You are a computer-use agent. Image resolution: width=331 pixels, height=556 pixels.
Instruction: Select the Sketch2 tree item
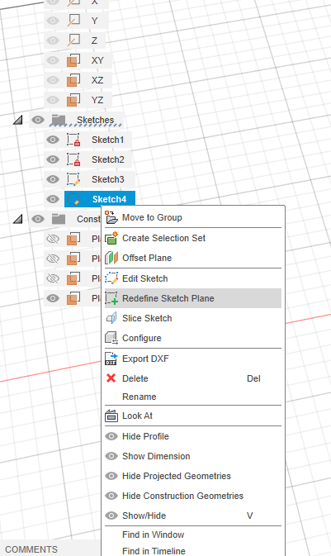point(108,159)
